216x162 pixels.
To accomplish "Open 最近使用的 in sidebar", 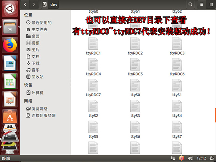I will pos(39,23).
